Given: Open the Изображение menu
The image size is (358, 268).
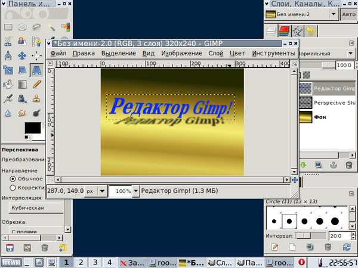Looking at the screenshot, I should (x=181, y=54).
